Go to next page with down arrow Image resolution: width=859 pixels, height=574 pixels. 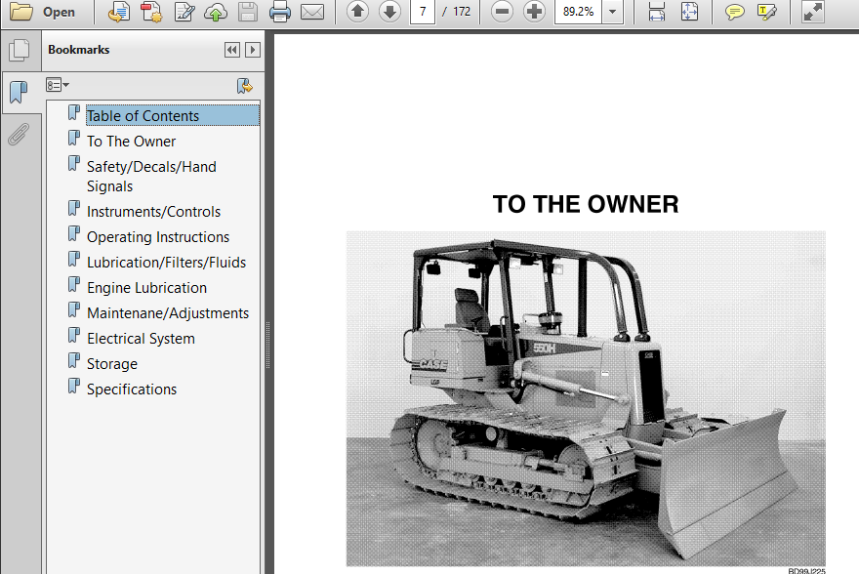[x=389, y=12]
